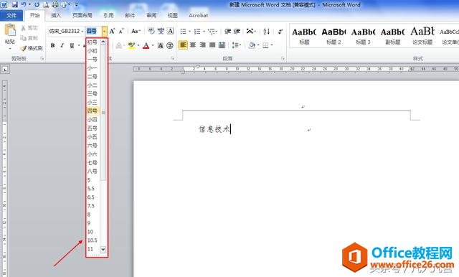Open the font size dropdown arrow
The height and width of the screenshot is (277, 459).
point(105,31)
